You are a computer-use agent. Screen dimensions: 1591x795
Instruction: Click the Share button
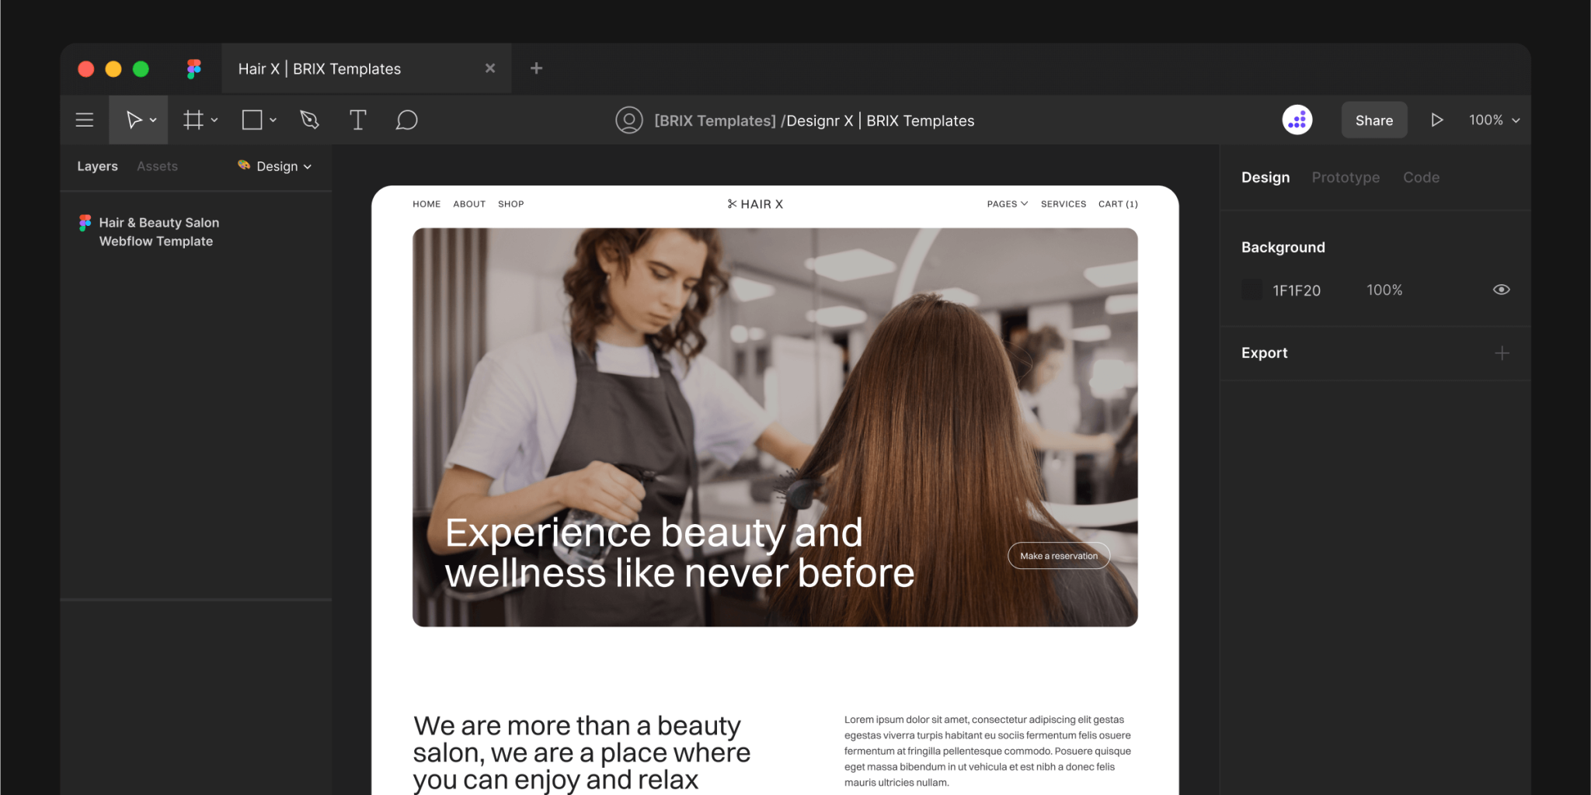coord(1373,120)
